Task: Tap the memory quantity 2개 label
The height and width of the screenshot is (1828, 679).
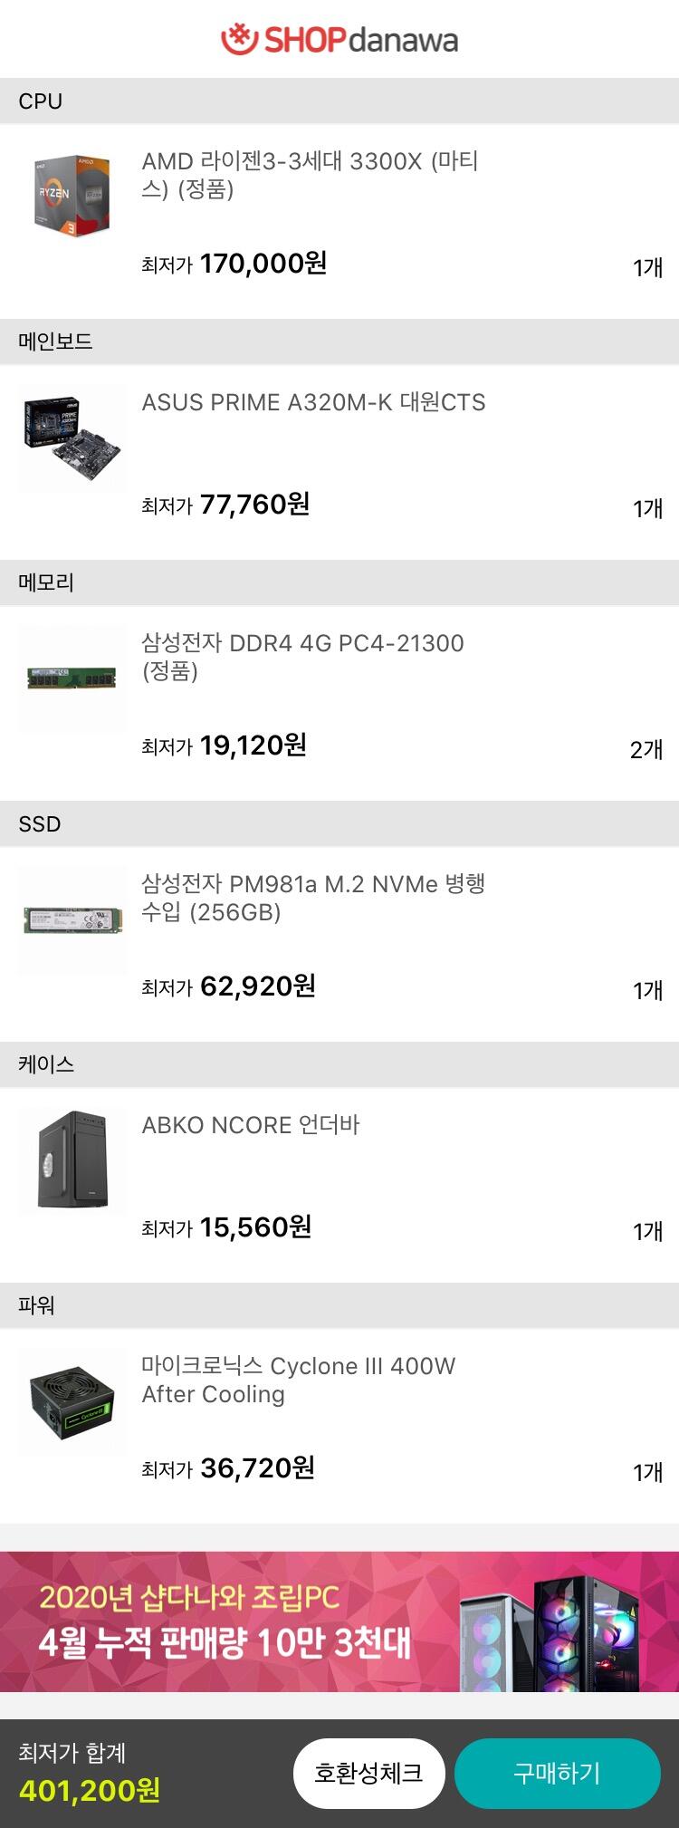Action: click(646, 749)
